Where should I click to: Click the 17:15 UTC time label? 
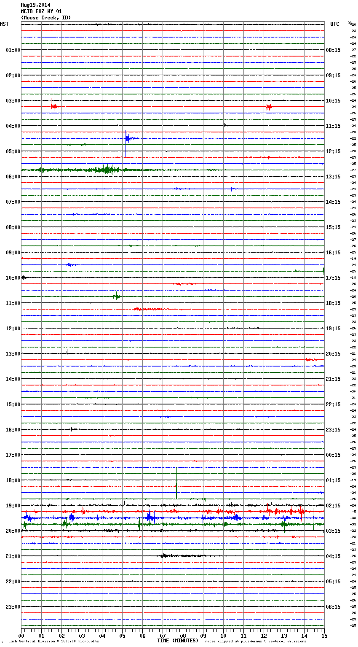click(333, 278)
